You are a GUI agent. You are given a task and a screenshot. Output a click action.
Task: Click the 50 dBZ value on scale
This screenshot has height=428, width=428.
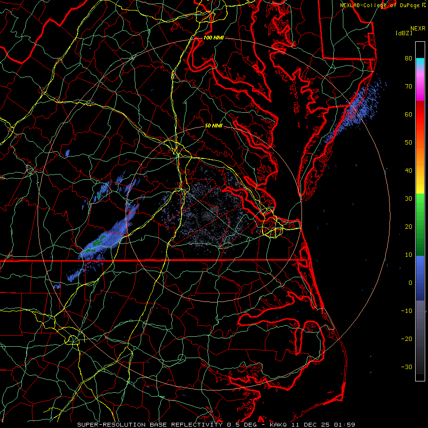tap(409, 143)
